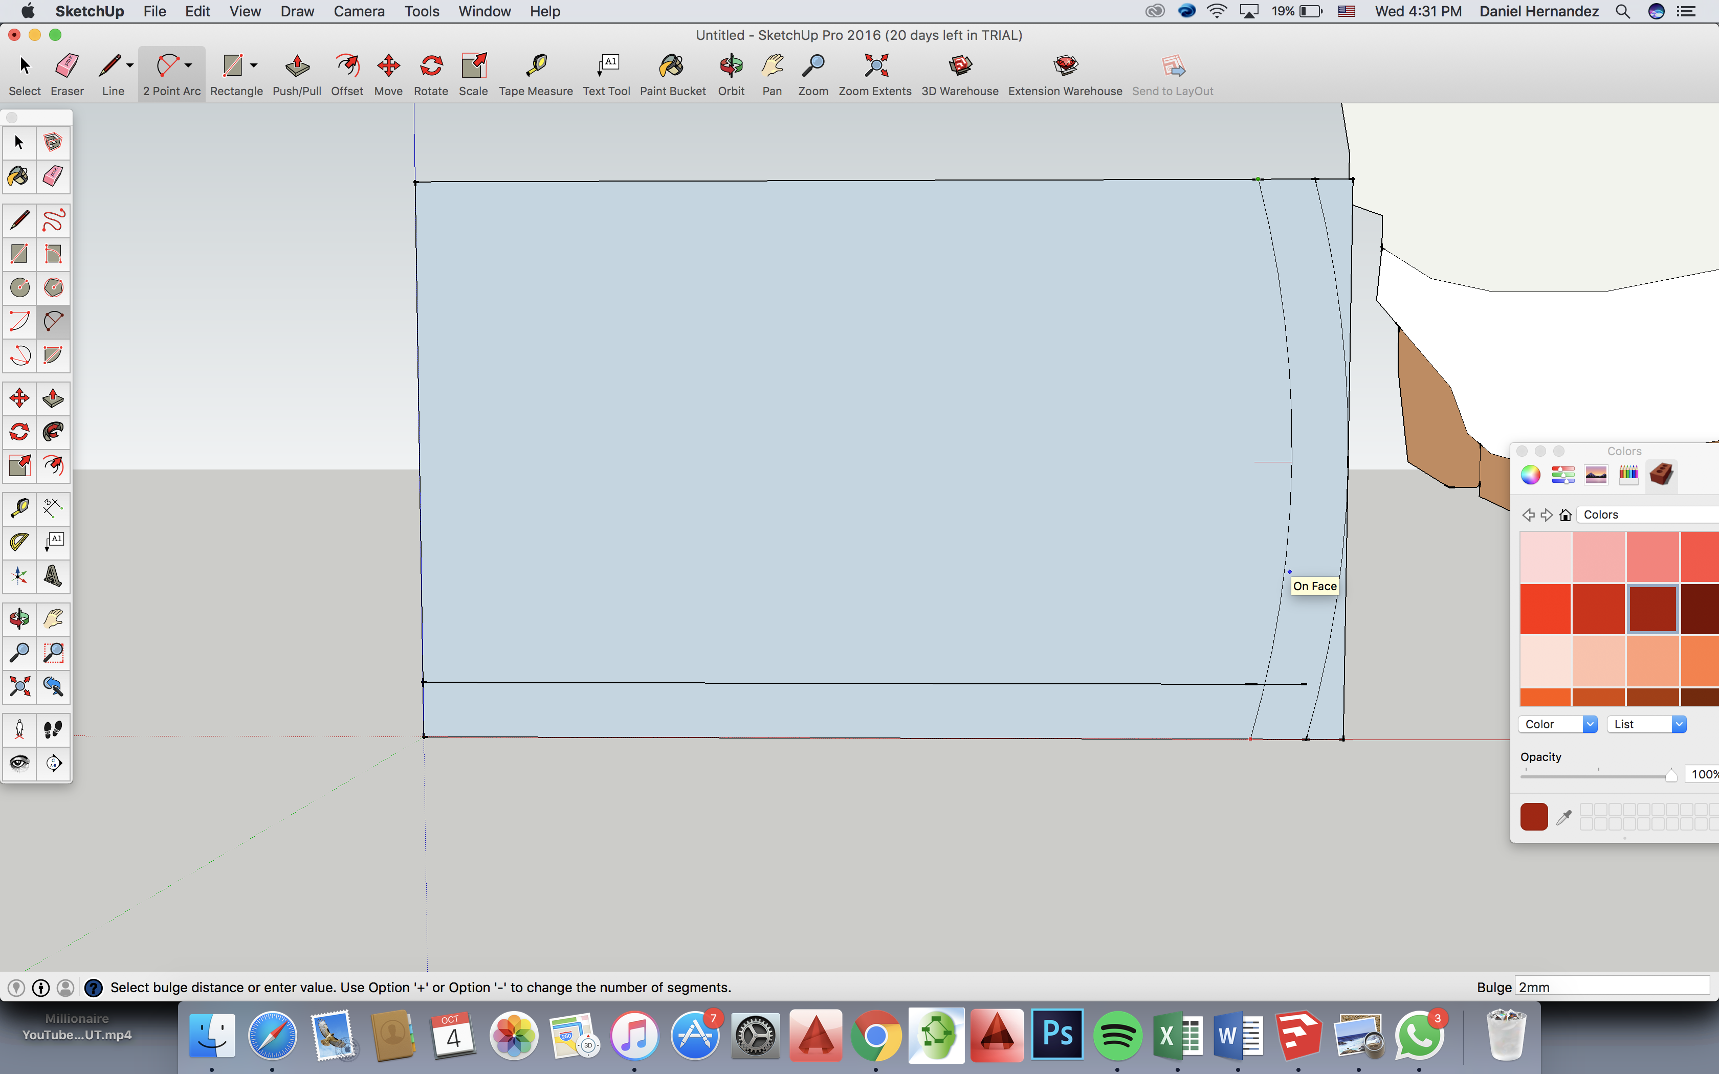1719x1074 pixels.
Task: Toggle geo-location status bar icon
Action: [16, 988]
